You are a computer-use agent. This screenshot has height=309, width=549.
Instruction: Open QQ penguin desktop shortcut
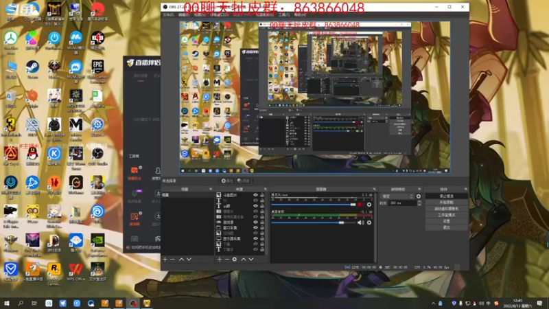32,157
